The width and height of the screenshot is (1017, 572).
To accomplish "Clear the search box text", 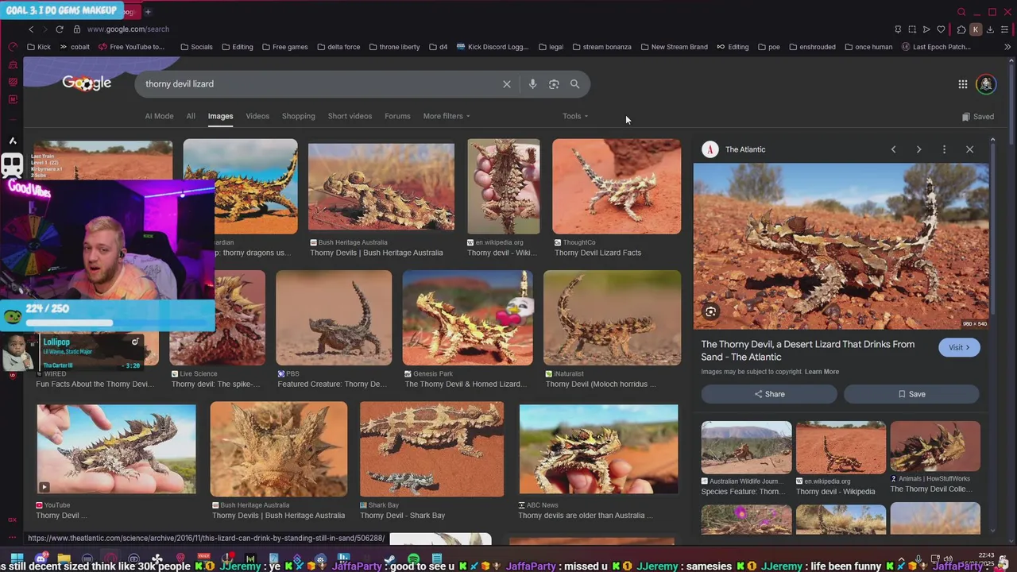I will click(x=507, y=84).
